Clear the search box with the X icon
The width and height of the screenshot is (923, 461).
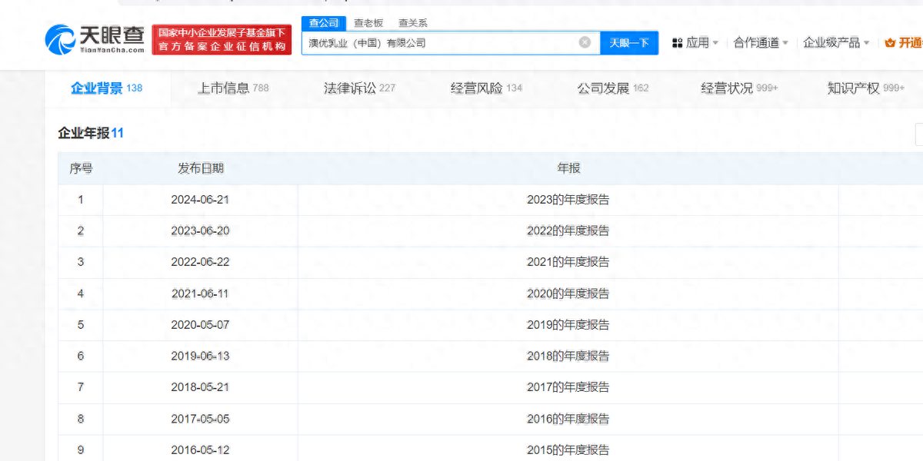coord(585,42)
